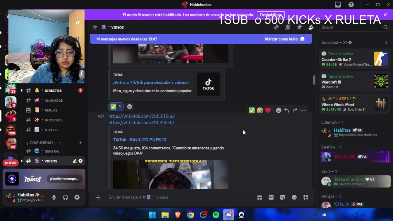Collapse the COMUNIDAD category
393x221 pixels.
(x=43, y=143)
